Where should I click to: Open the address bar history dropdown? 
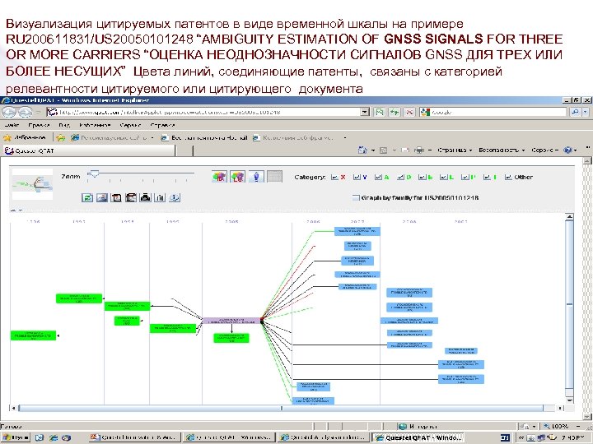point(365,112)
